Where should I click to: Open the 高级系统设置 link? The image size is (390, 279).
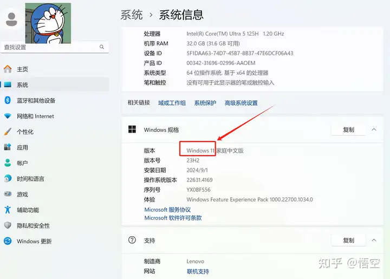(x=241, y=103)
